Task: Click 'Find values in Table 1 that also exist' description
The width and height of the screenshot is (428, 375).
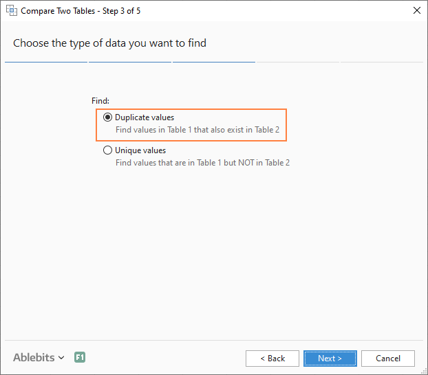Action: click(197, 130)
